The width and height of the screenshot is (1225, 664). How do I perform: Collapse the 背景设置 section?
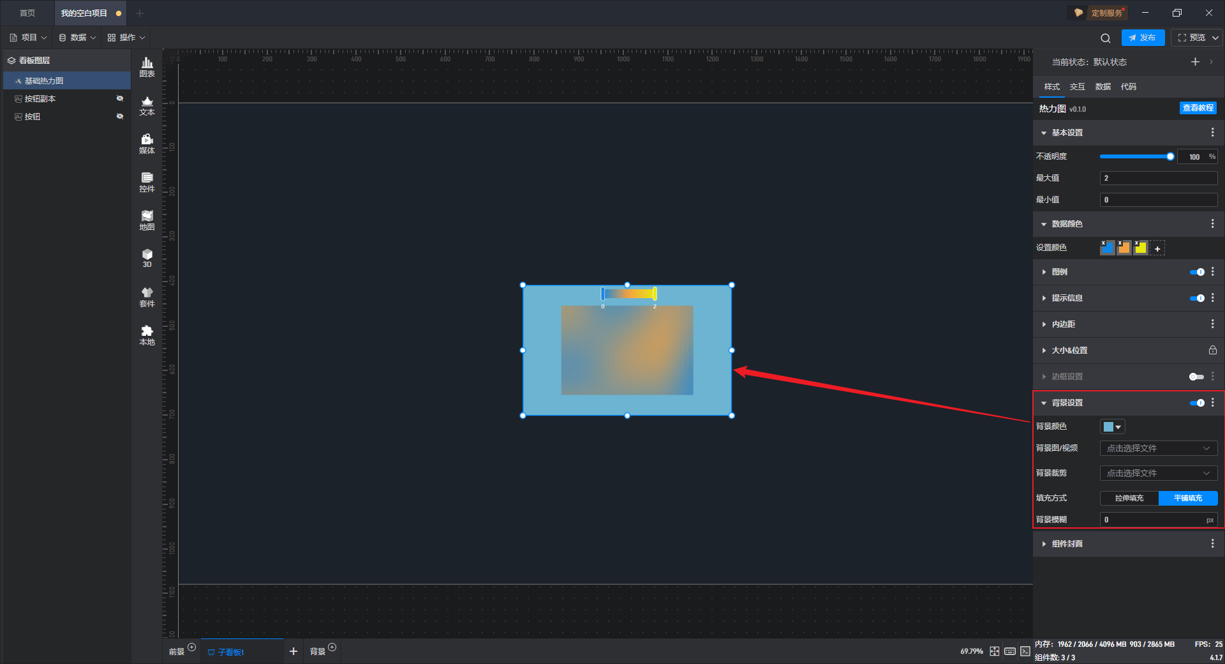point(1044,403)
